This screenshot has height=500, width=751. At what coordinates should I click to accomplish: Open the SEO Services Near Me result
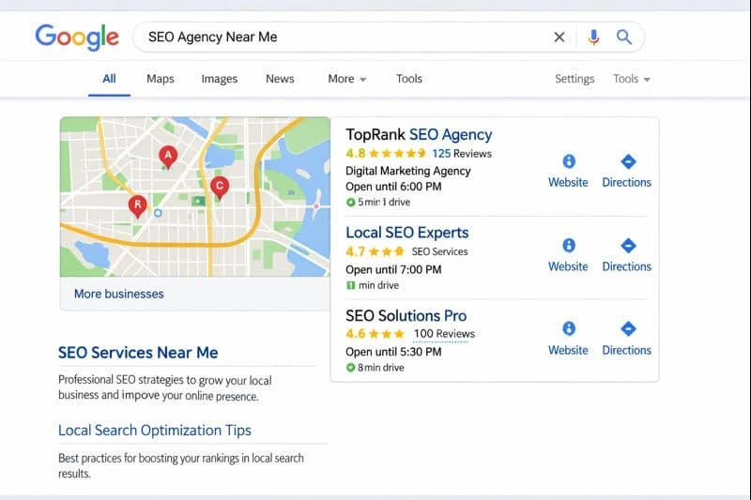coord(138,353)
